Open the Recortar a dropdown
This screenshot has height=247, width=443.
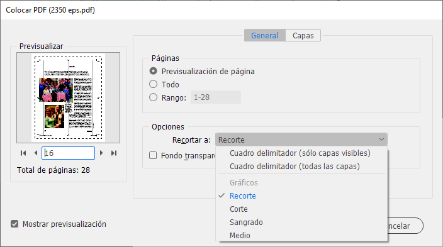pyautogui.click(x=301, y=140)
